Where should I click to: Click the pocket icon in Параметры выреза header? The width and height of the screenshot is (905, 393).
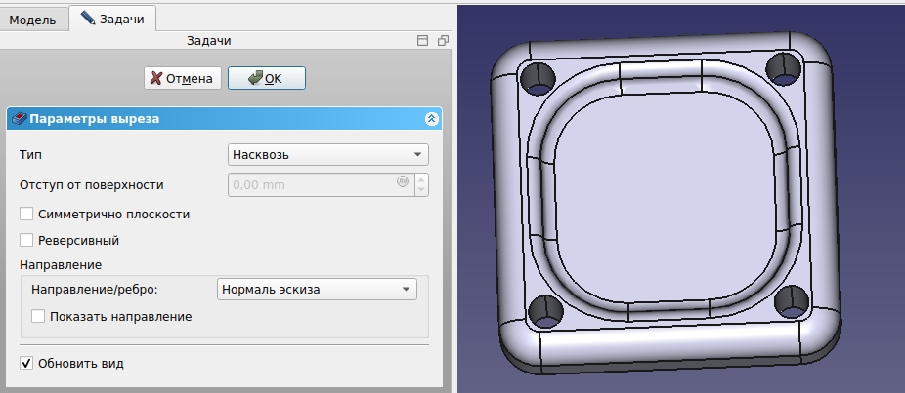point(19,119)
